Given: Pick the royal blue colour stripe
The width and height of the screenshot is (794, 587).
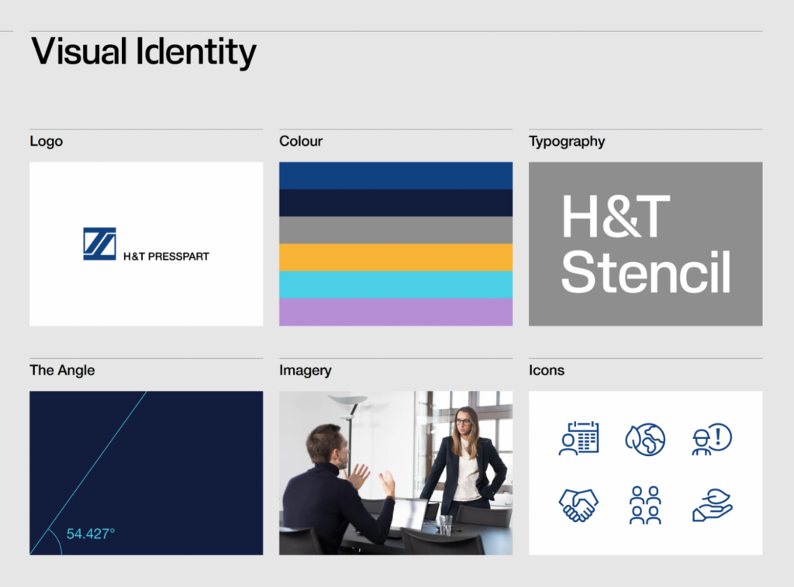Looking at the screenshot, I should 395,176.
